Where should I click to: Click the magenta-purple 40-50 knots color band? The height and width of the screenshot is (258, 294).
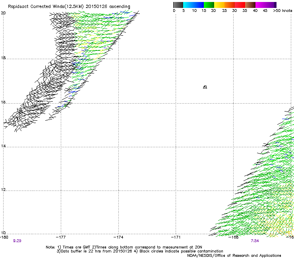[x=266, y=5]
